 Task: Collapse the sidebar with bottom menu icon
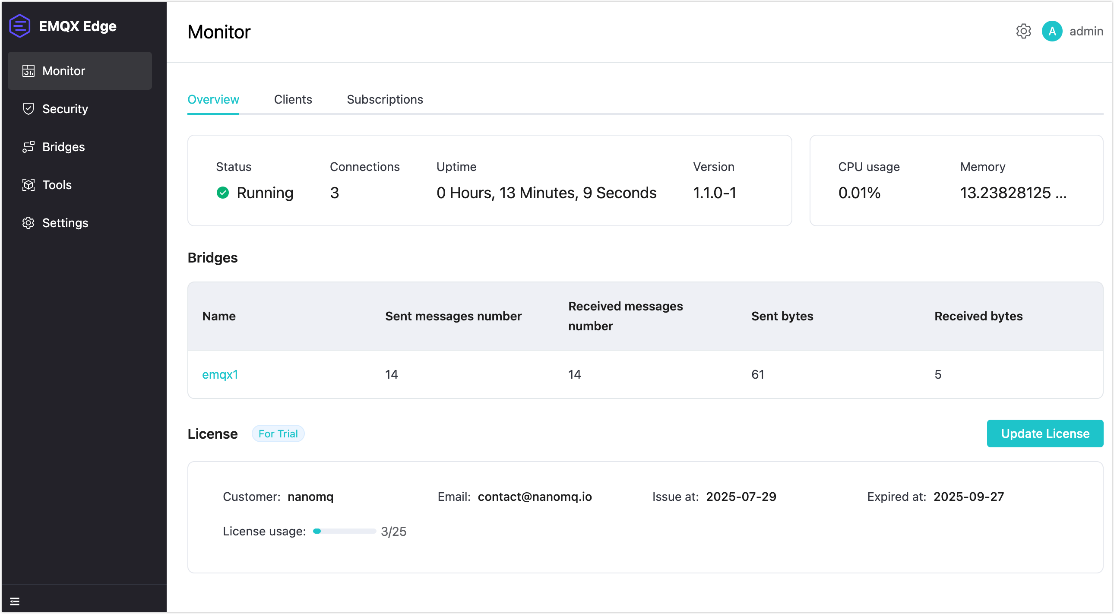click(15, 601)
